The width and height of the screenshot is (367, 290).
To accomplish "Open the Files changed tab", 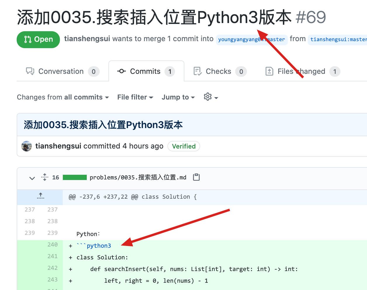I will [303, 71].
